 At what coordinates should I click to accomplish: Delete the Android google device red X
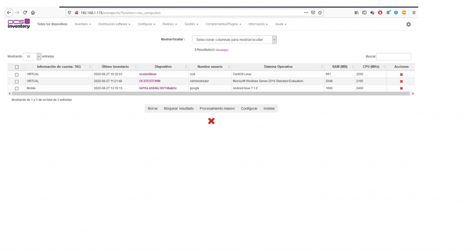(401, 88)
